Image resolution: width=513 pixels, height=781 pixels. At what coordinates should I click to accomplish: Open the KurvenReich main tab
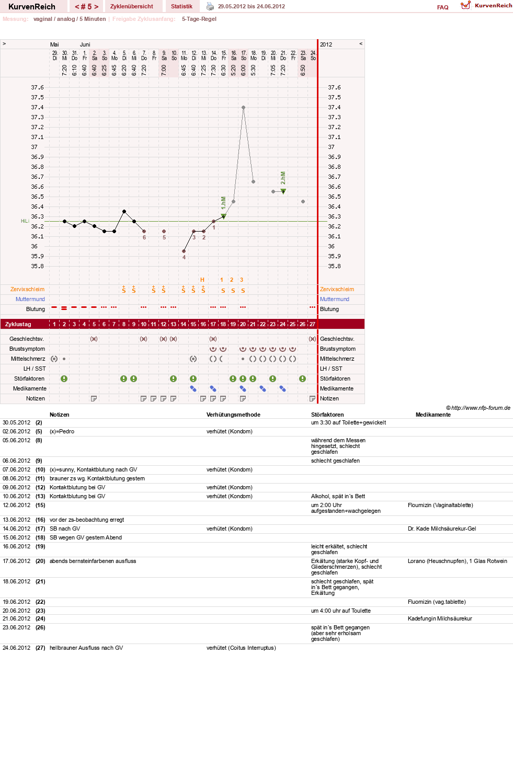point(32,7)
